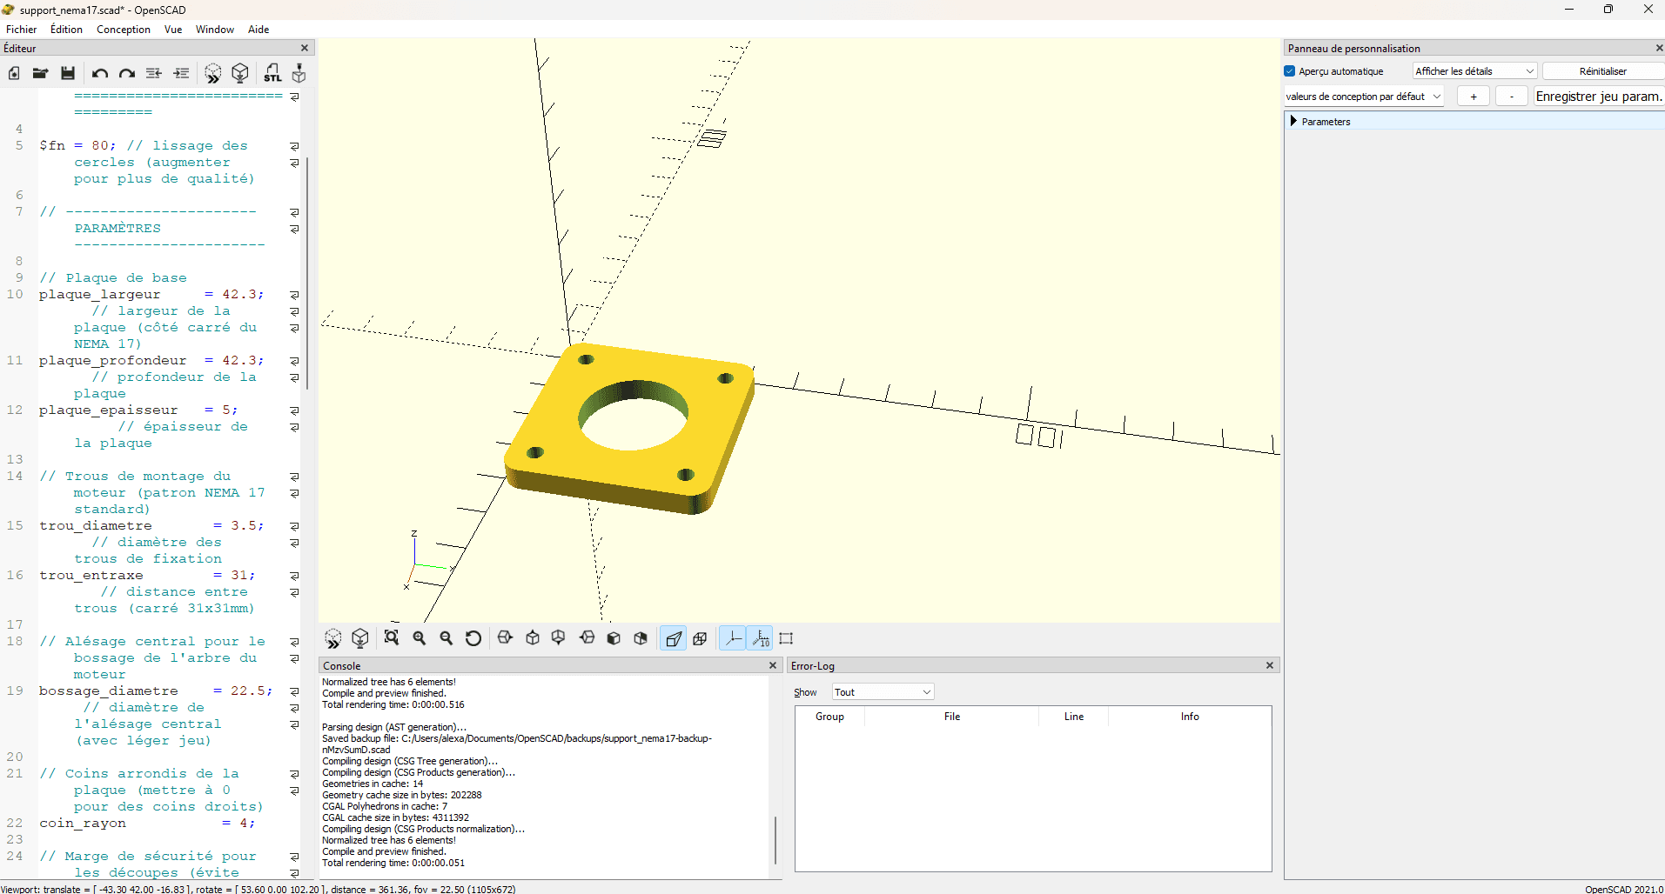Click code line trou_entraxe = 31
Screen dimensions: 1665x894
147,576
